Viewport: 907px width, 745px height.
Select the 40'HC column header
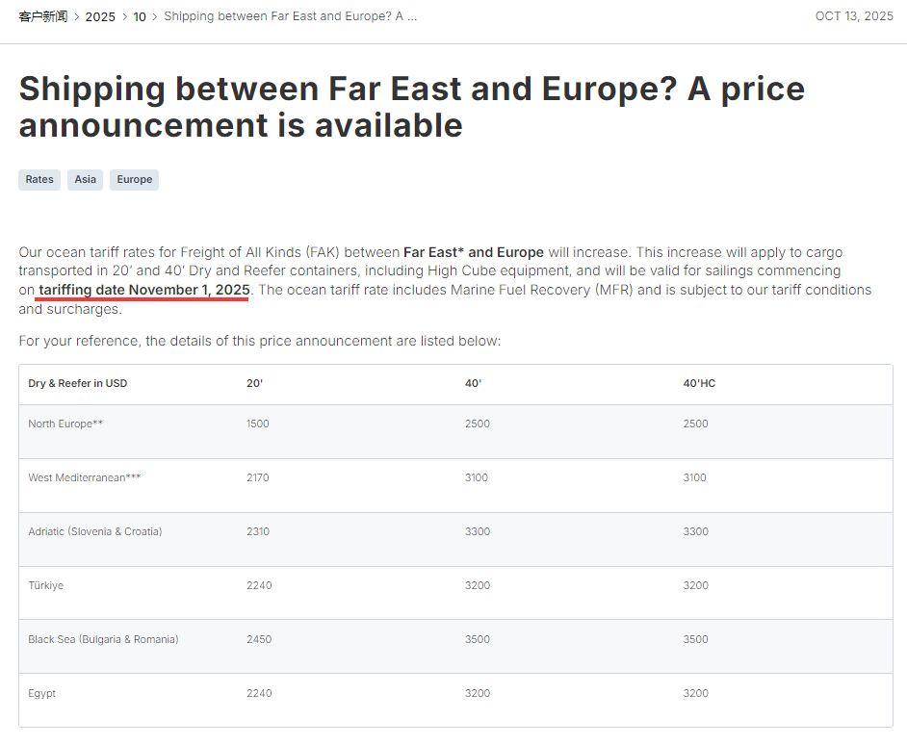click(x=699, y=383)
